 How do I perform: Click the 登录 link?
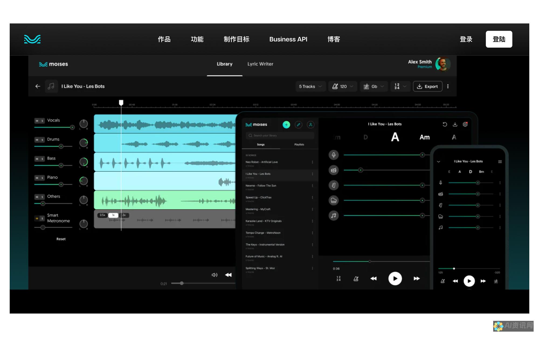click(466, 39)
